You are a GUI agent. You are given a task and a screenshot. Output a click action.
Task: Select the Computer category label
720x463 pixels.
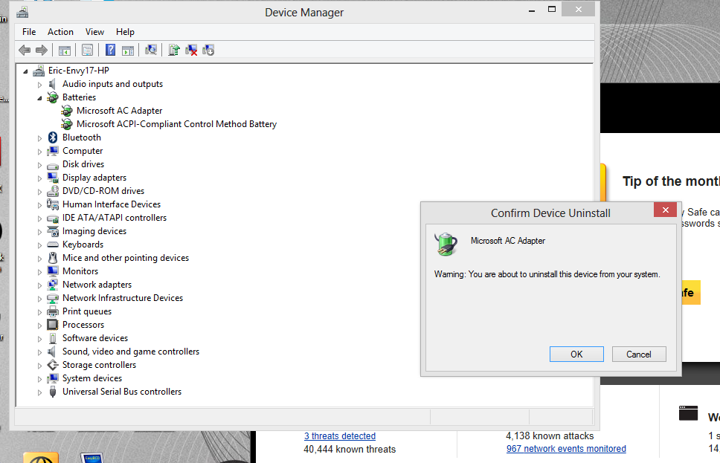click(83, 151)
